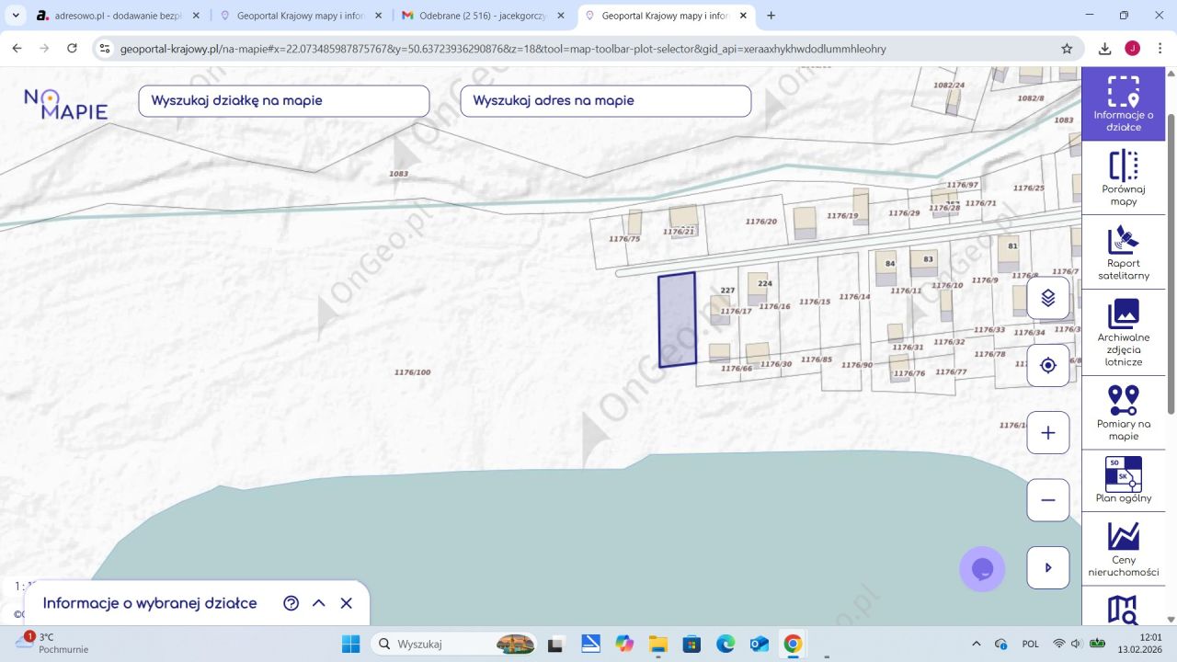The height and width of the screenshot is (662, 1177).
Task: Open the Windows Start menu
Action: pos(350,644)
